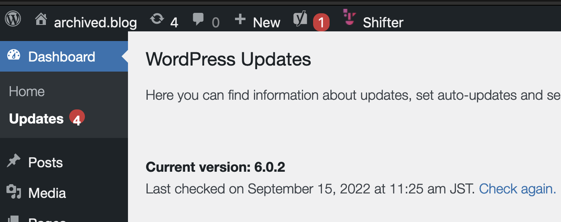The image size is (561, 222).
Task: Open the archived.blog site name menu
Action: point(95,23)
